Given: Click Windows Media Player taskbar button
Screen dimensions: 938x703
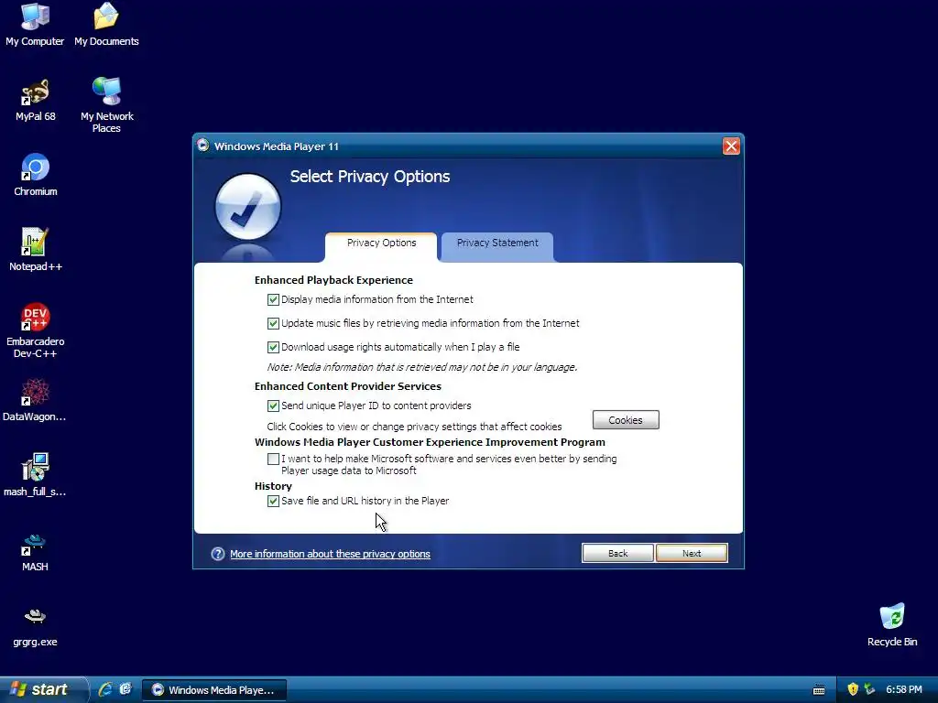Looking at the screenshot, I should [x=214, y=690].
